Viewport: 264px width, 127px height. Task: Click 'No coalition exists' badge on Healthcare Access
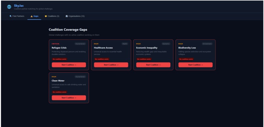[102, 59]
